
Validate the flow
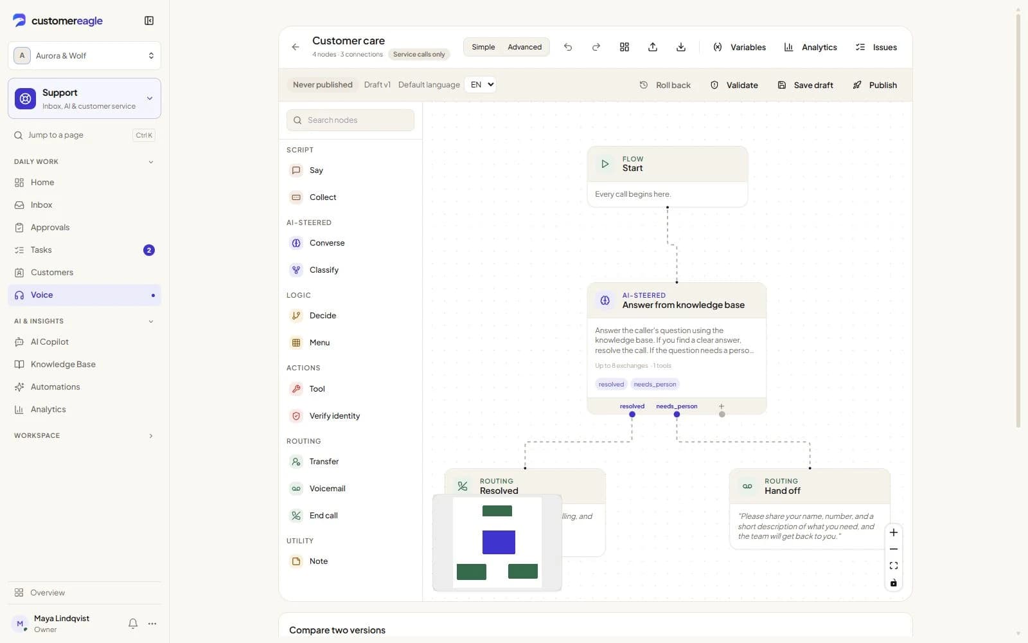734,85
